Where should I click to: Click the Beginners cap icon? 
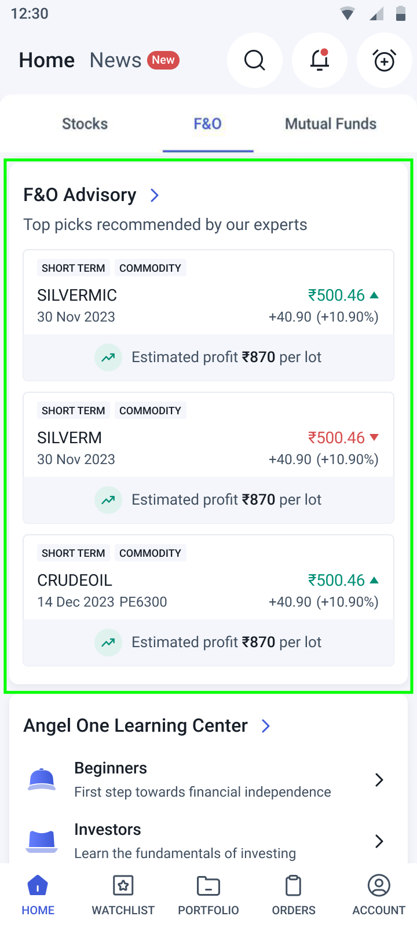coord(42,779)
